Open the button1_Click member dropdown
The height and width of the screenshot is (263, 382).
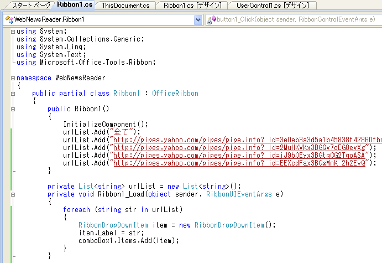294,19
